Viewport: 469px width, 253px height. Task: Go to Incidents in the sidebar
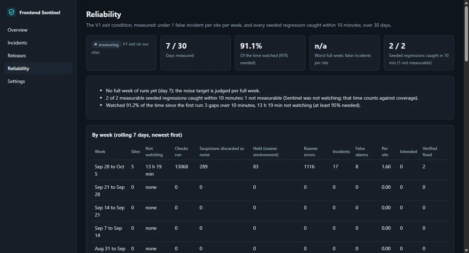[38, 43]
